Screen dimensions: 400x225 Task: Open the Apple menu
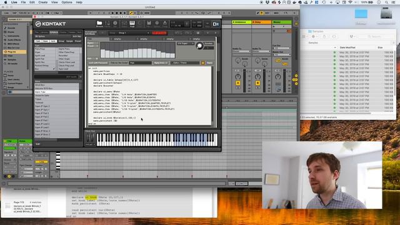pos(6,2)
